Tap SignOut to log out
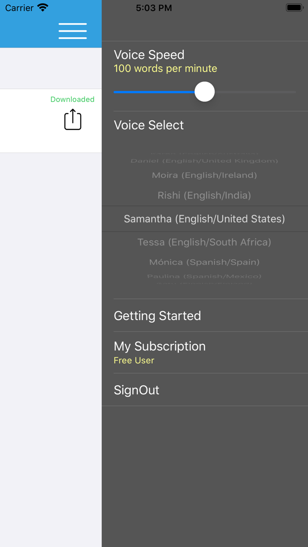The image size is (308, 547). click(x=136, y=390)
